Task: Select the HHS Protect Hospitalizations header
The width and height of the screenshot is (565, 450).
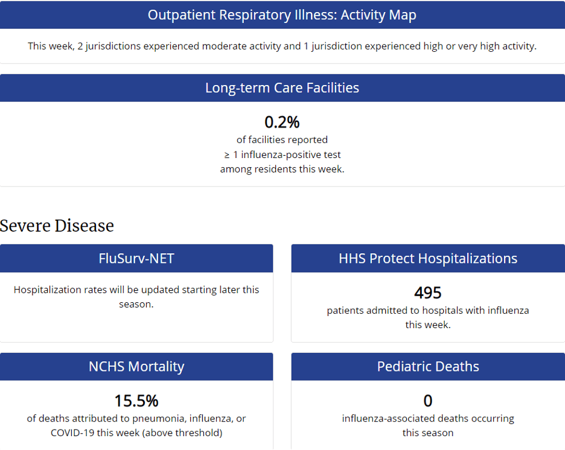Action: pyautogui.click(x=428, y=259)
